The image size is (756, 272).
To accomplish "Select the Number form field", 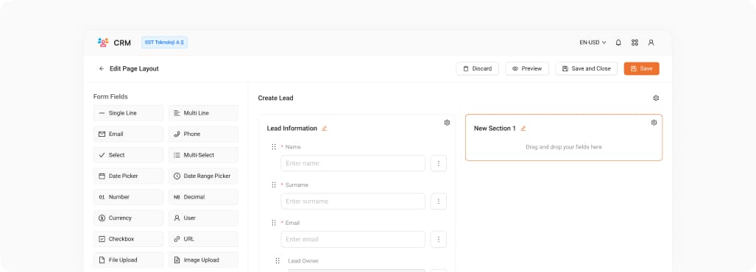I will click(128, 197).
